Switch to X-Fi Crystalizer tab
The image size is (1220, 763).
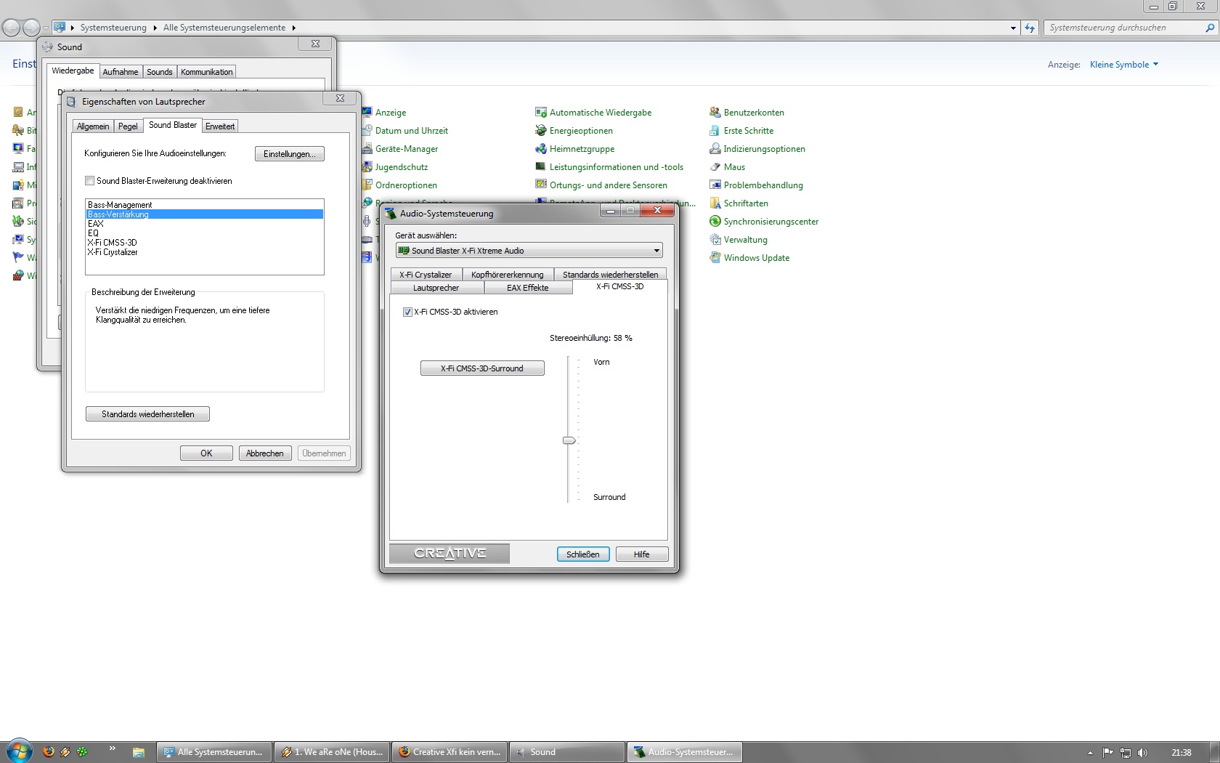(x=426, y=275)
